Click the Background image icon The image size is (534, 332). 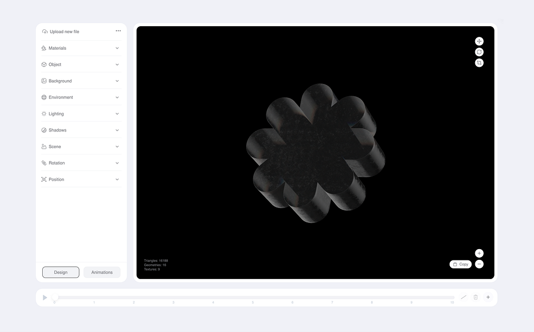coord(44,81)
